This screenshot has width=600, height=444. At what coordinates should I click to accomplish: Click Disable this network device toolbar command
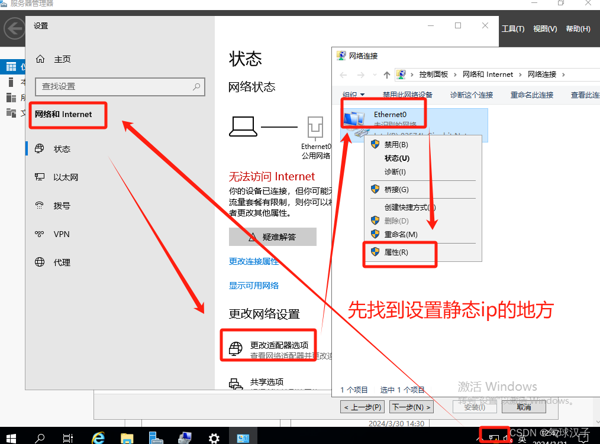408,95
